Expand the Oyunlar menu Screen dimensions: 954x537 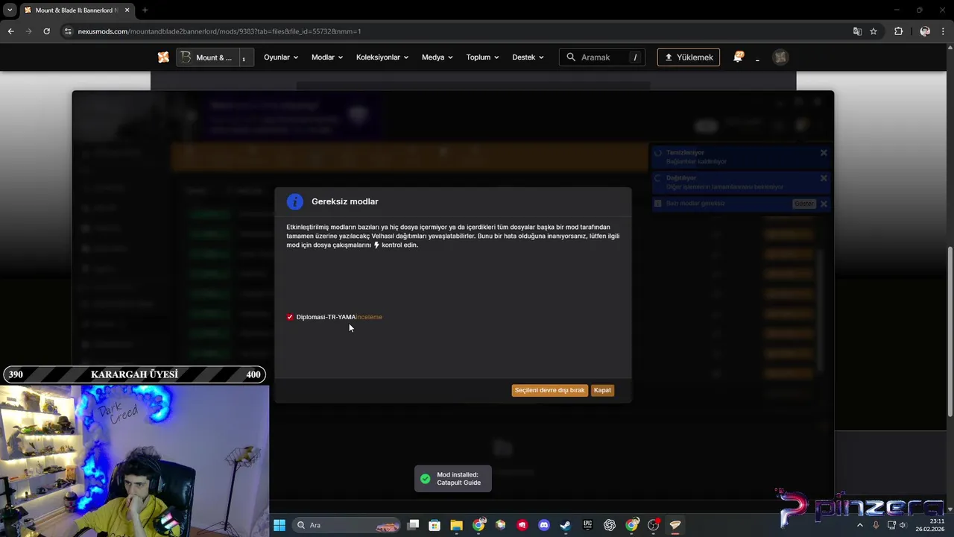281,57
